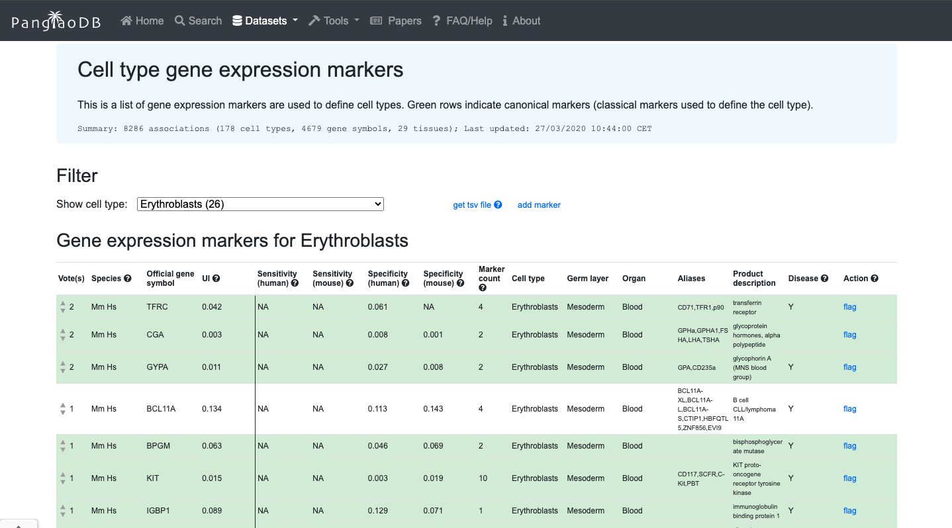Click the Marker count help icon
Image resolution: width=952 pixels, height=528 pixels.
[x=483, y=288]
